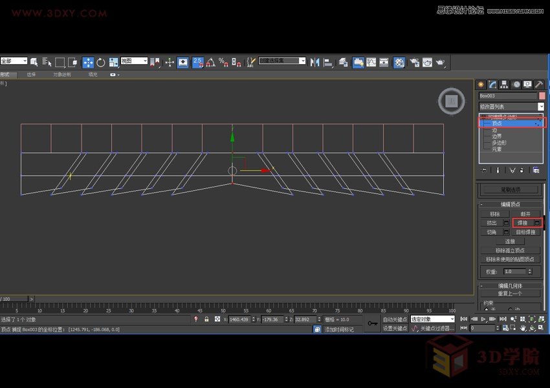Image resolution: width=550 pixels, height=388 pixels.
Task: Select the Select and Rotate tool
Action: 101,62
